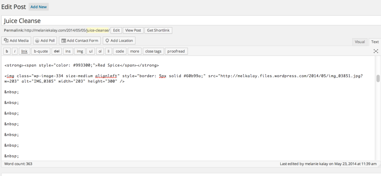Insert unordered list with ul button
Screen dimensions: 381x176
coord(91,51)
